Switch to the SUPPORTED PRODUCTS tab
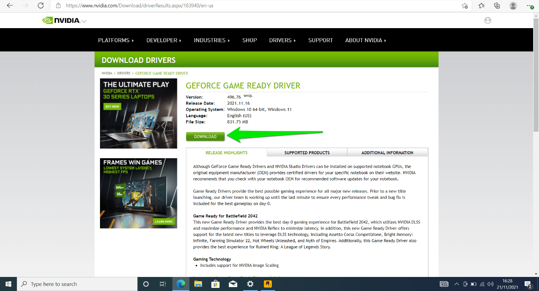Image resolution: width=539 pixels, height=291 pixels. point(307,153)
